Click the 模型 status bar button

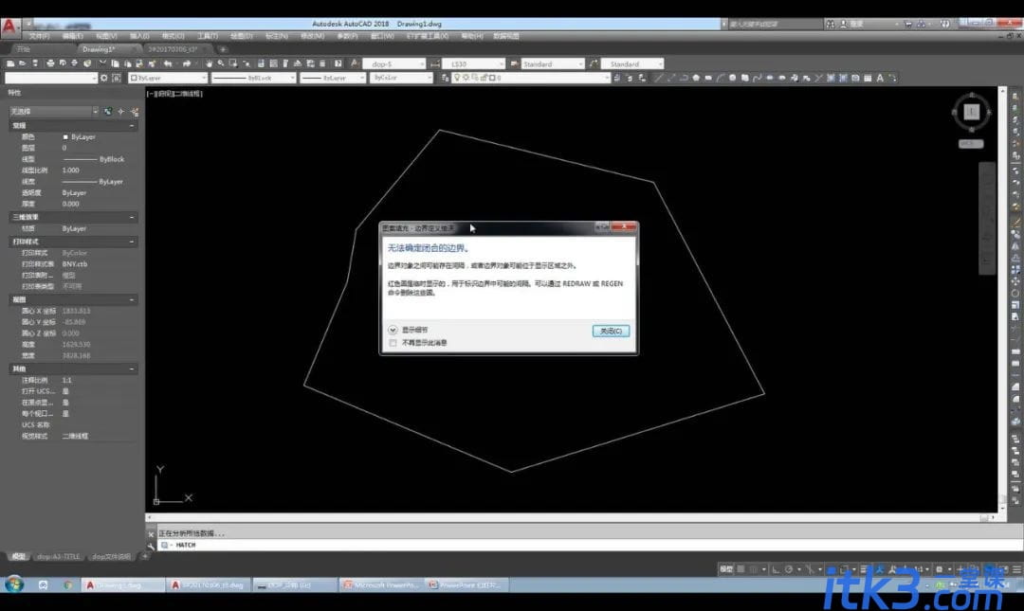coord(725,569)
